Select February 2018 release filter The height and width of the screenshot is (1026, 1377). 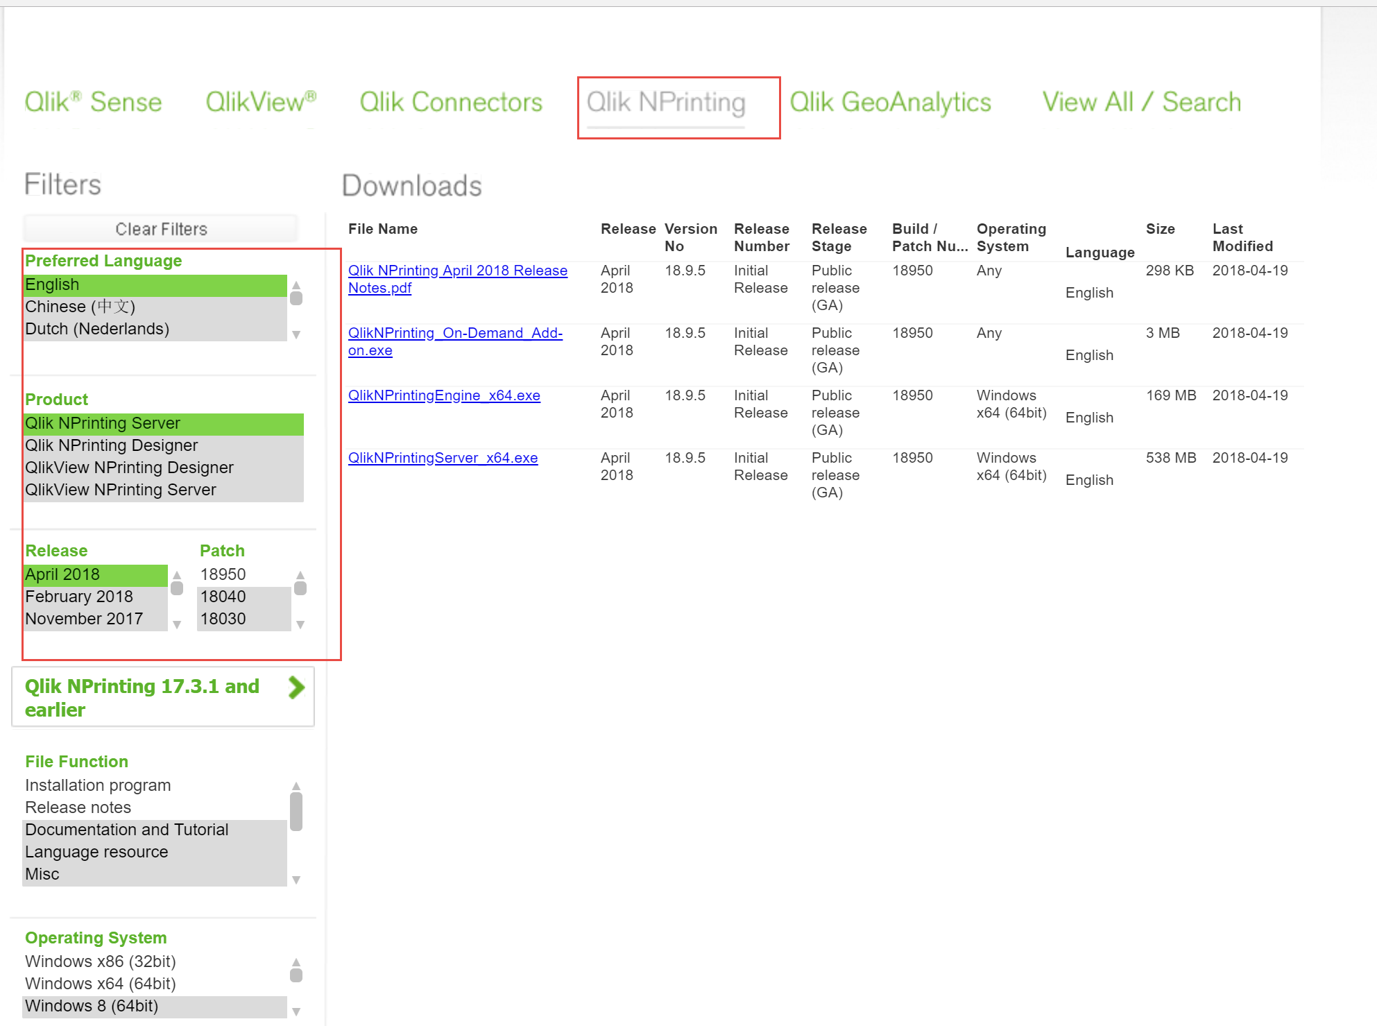pyautogui.click(x=96, y=597)
